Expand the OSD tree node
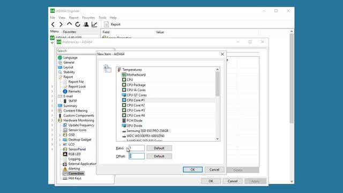 (59, 135)
